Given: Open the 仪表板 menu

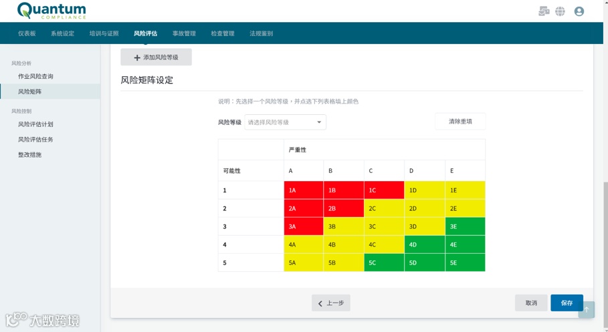Looking at the screenshot, I should point(27,33).
